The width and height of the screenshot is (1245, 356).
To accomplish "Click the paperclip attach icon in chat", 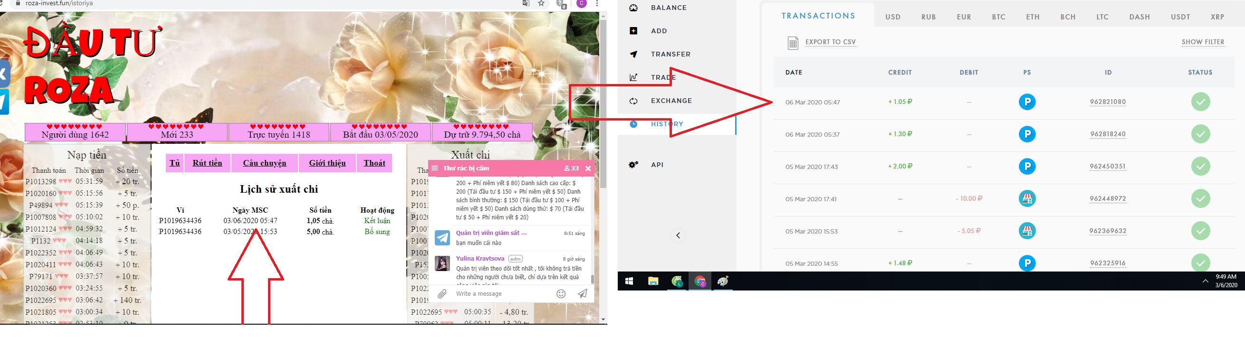I will pyautogui.click(x=442, y=294).
